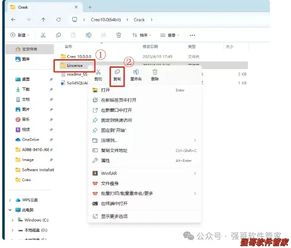Select 在新标签页中打开 menu entry

point(145,100)
